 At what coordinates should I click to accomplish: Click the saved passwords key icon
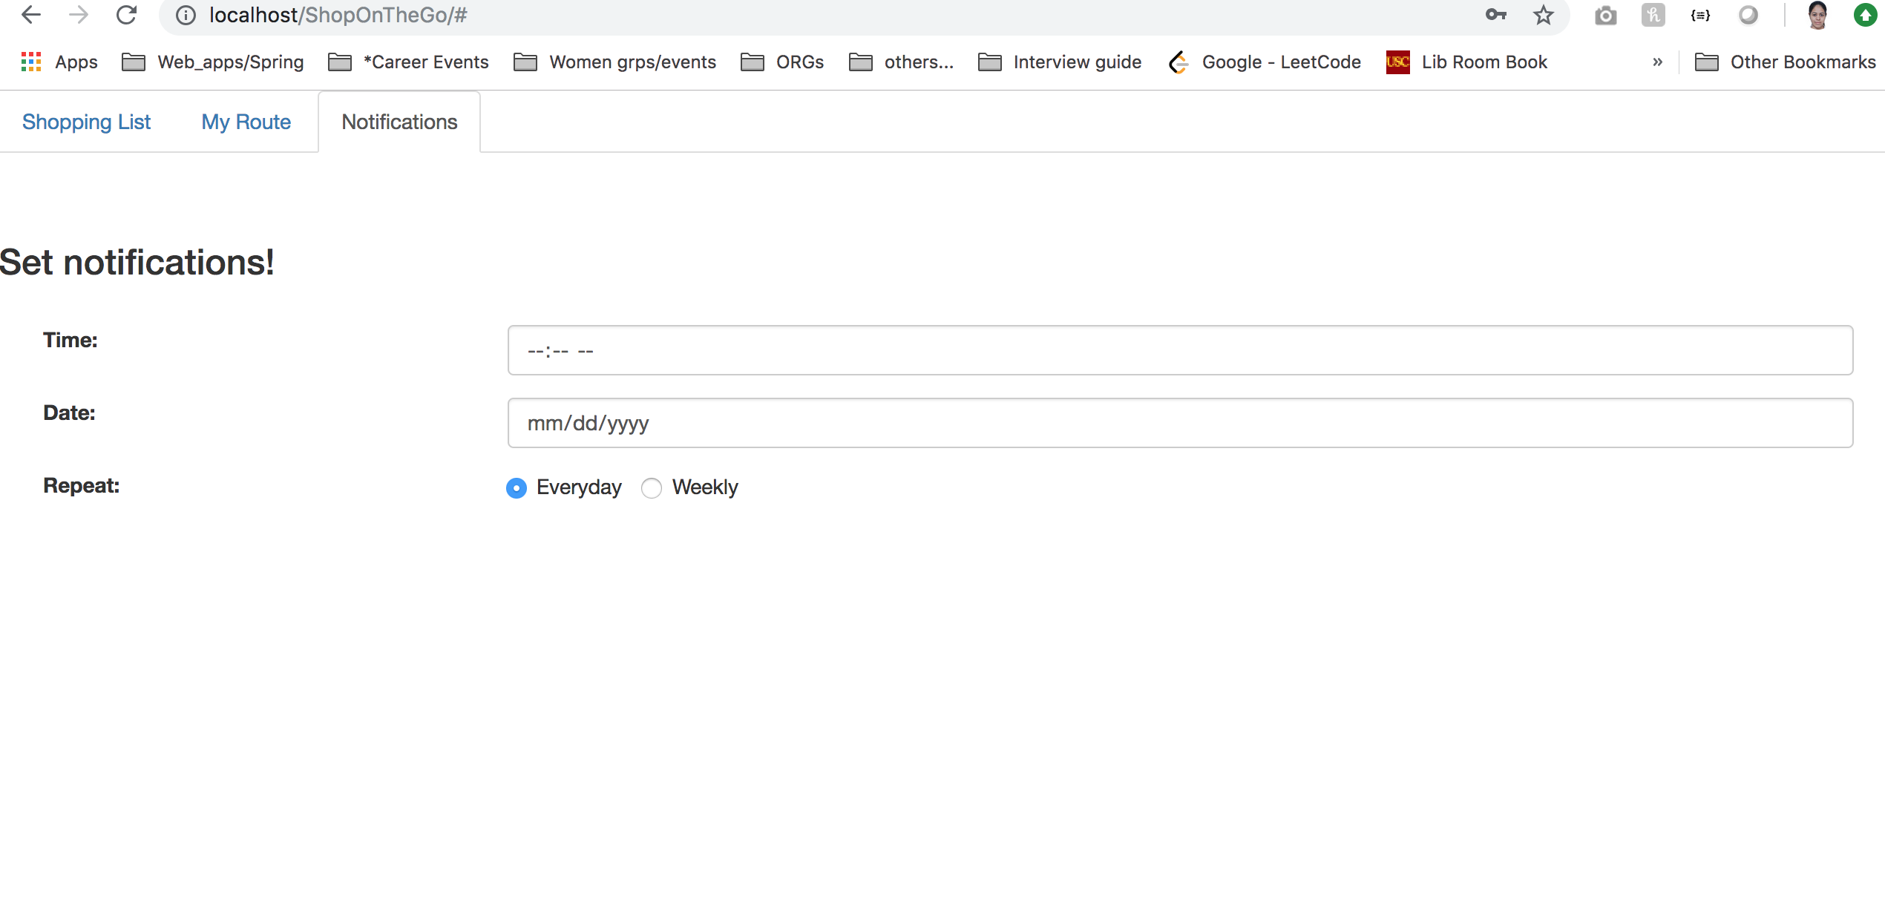pyautogui.click(x=1495, y=15)
